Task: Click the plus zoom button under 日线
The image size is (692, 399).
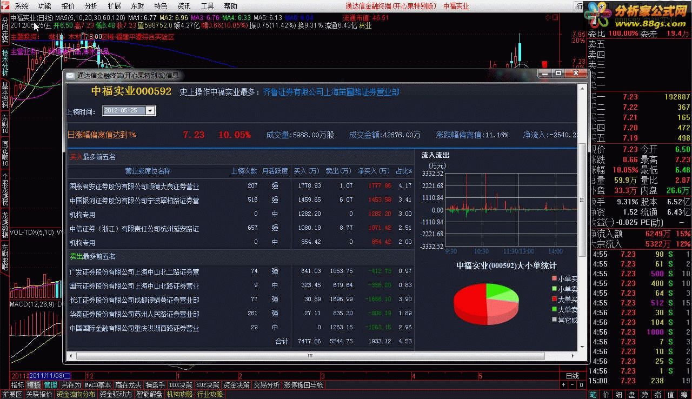Action: coord(564,385)
